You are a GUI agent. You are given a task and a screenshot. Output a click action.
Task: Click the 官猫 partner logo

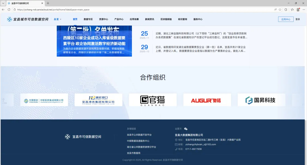153,100
